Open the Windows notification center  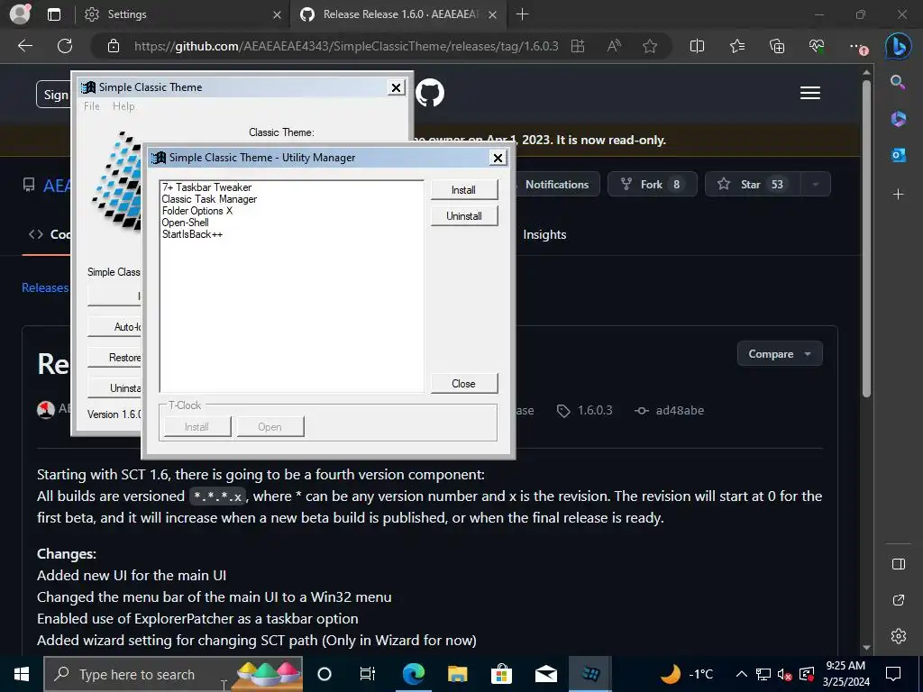point(893,674)
